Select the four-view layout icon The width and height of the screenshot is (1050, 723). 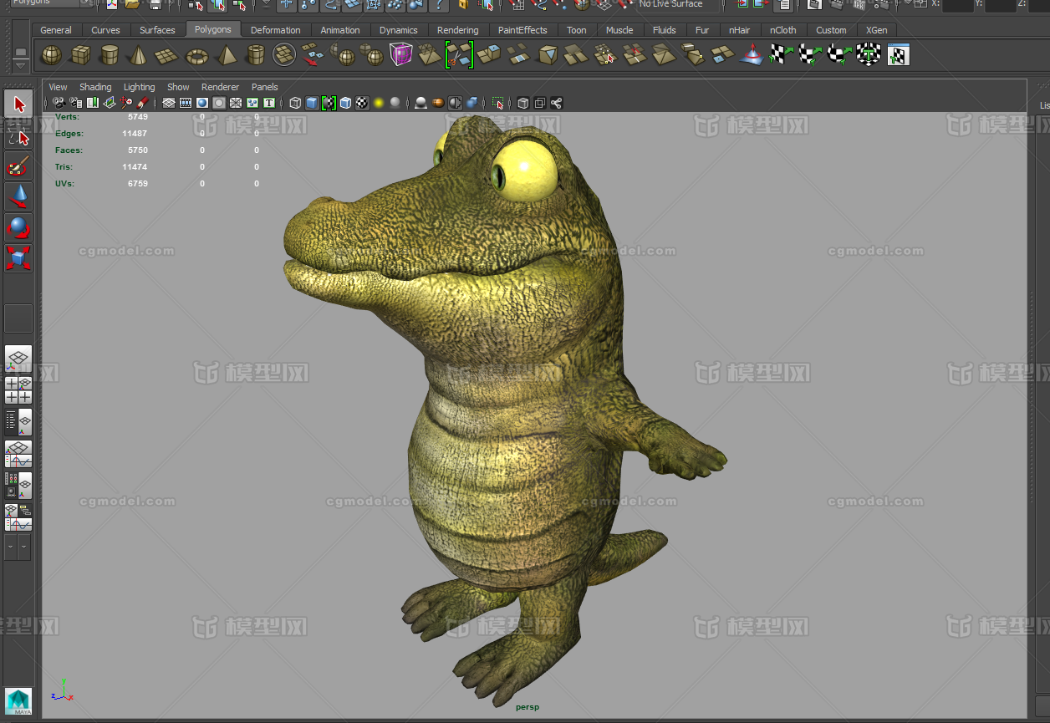(18, 390)
